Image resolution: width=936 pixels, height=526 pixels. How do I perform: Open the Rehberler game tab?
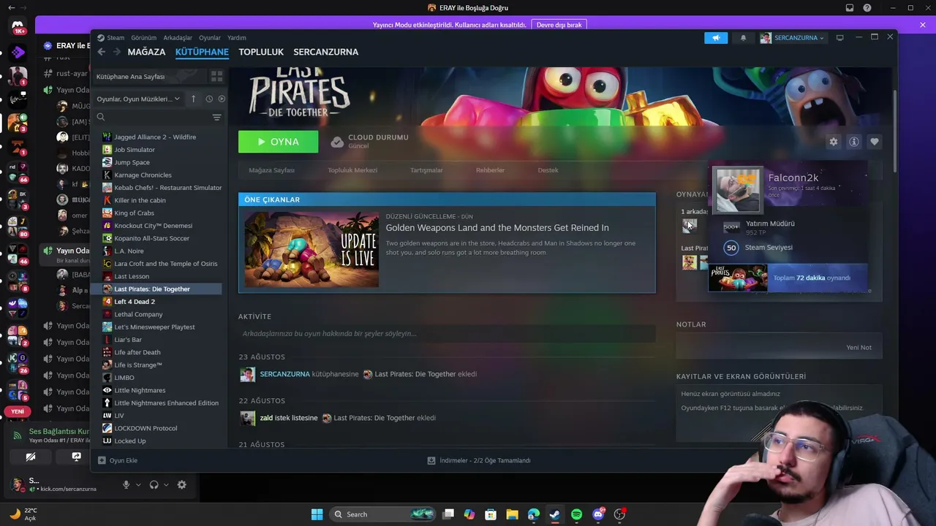point(490,170)
